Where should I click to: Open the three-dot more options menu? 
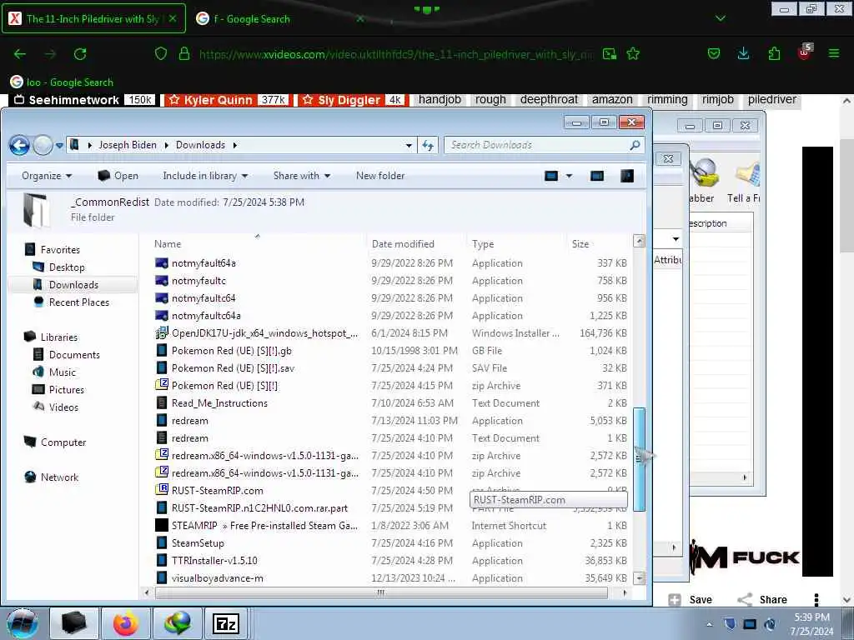tap(816, 600)
